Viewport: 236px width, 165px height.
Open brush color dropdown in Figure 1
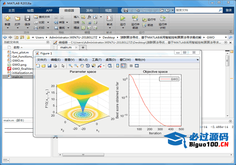click(x=104, y=66)
